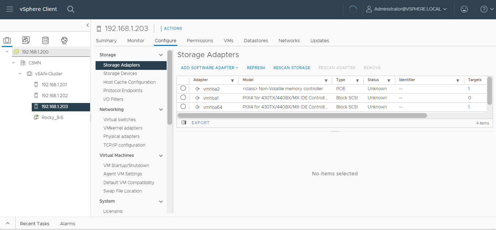Click the adapter icon for vmhba64
This screenshot has height=230, width=496.
[x=197, y=107]
